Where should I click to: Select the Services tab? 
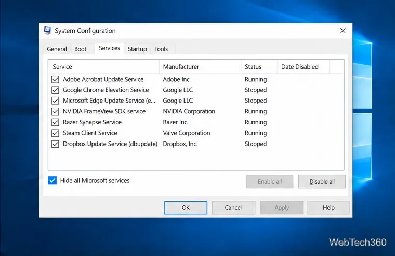[109, 48]
